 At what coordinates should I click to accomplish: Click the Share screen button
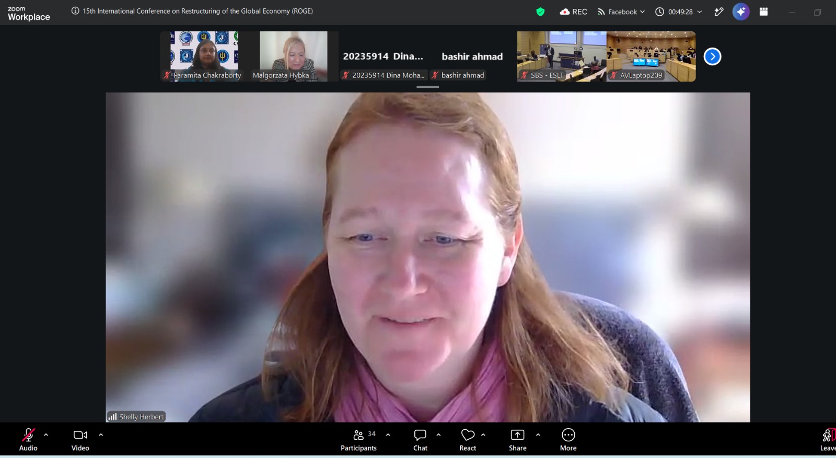(517, 440)
